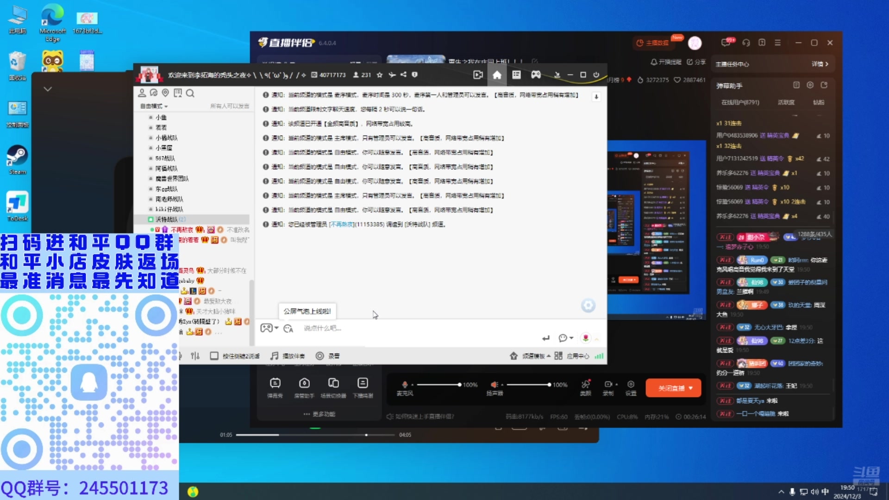Image resolution: width=889 pixels, height=500 pixels.
Task: Click the message board icon above channel tree
Action: pyautogui.click(x=178, y=93)
